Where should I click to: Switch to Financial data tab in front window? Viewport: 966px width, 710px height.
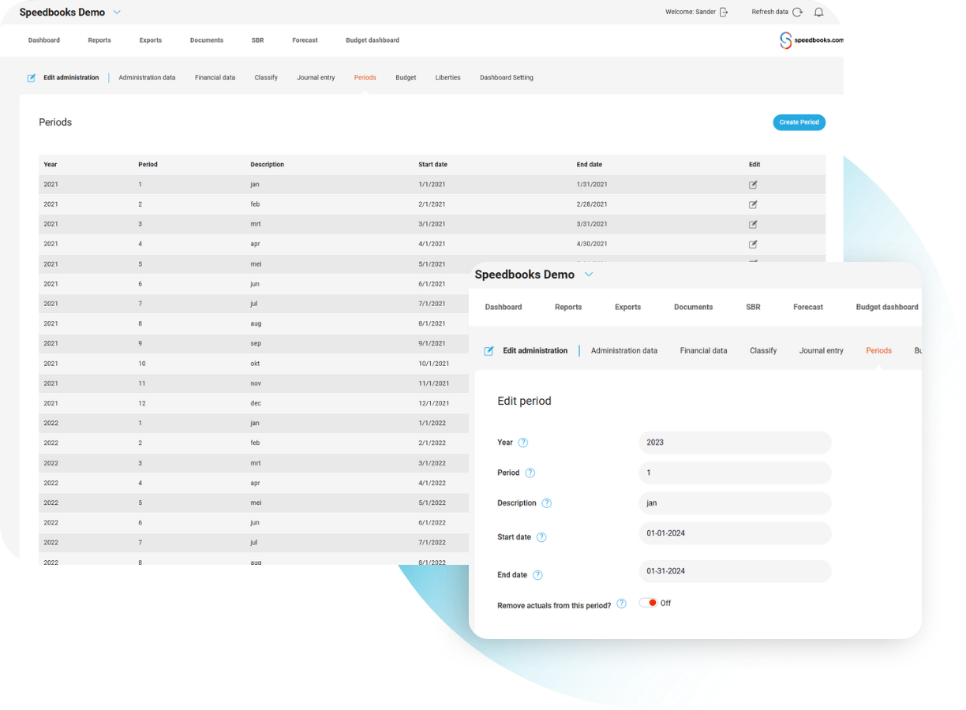tap(704, 351)
